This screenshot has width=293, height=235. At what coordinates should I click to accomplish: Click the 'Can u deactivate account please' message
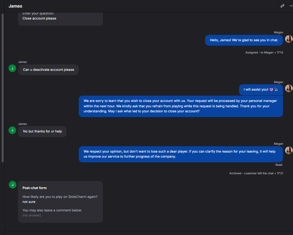tap(49, 70)
